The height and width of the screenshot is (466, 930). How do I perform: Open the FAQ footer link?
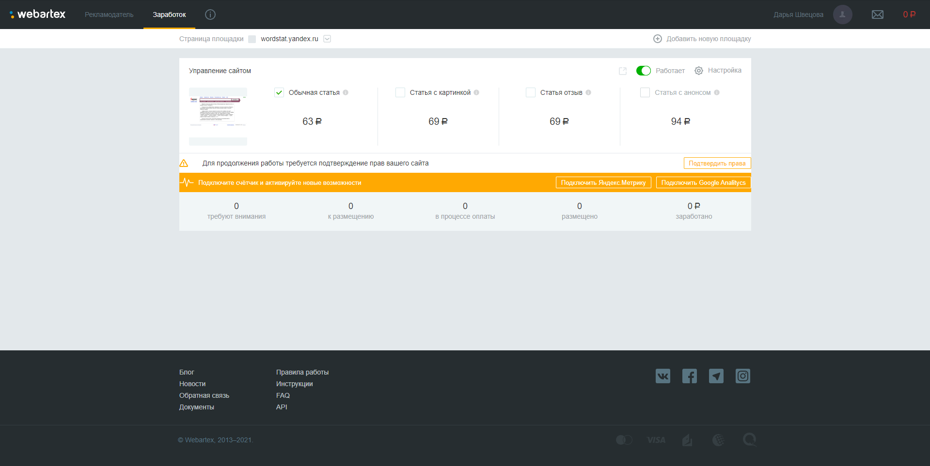point(283,395)
